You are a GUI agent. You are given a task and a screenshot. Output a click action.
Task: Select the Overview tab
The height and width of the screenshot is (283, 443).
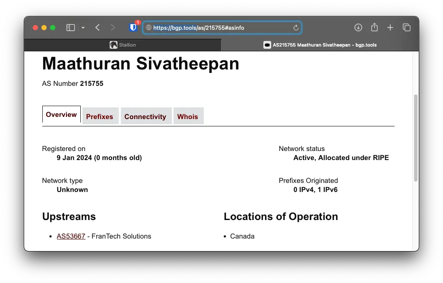[61, 115]
